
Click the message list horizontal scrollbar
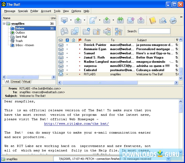click(x=100, y=83)
